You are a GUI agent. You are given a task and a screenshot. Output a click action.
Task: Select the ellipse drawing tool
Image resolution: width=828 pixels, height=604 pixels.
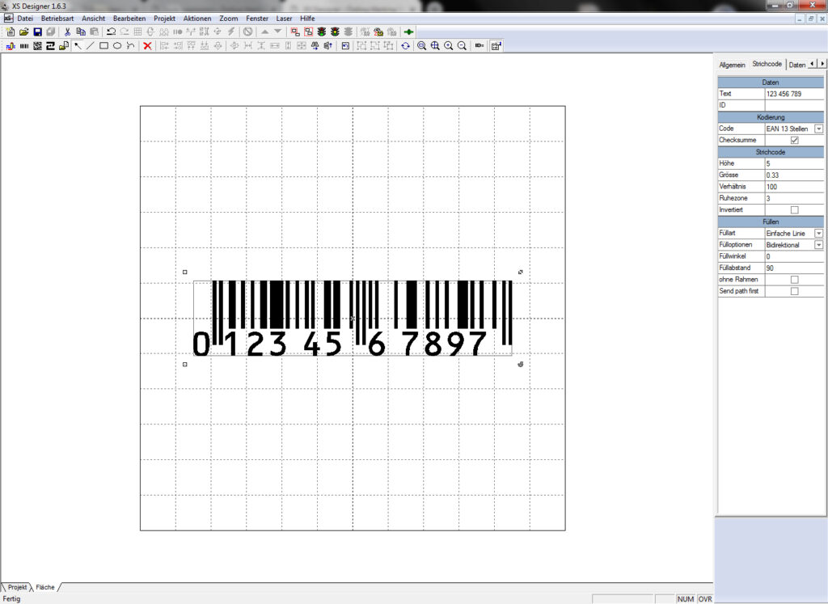click(117, 46)
